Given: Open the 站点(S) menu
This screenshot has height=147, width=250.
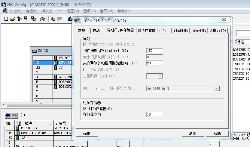Looking at the screenshot, I should click(x=15, y=11).
